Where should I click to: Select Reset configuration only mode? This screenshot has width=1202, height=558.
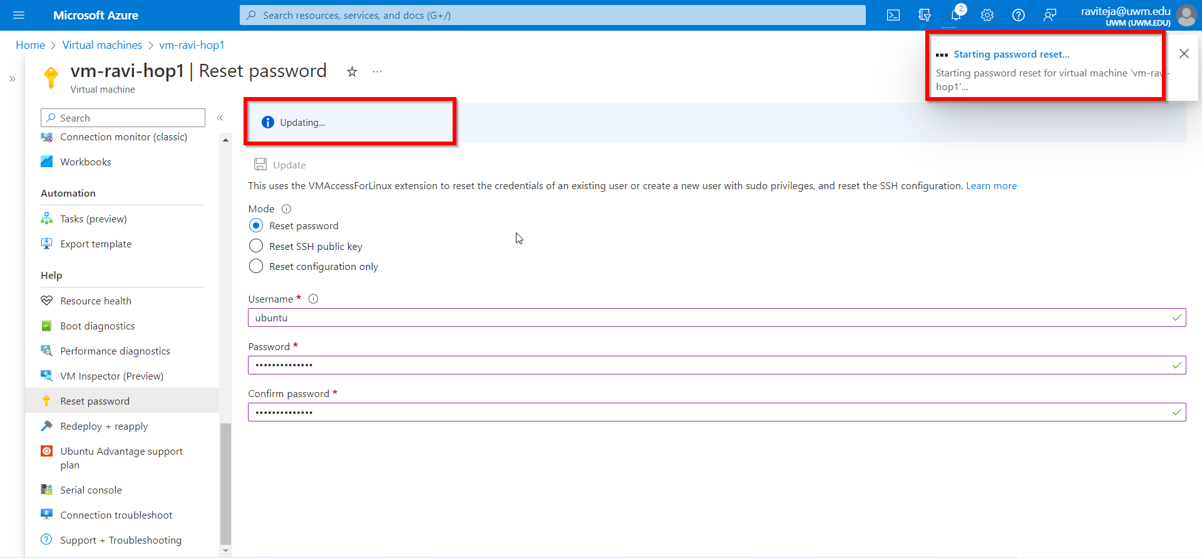[256, 266]
